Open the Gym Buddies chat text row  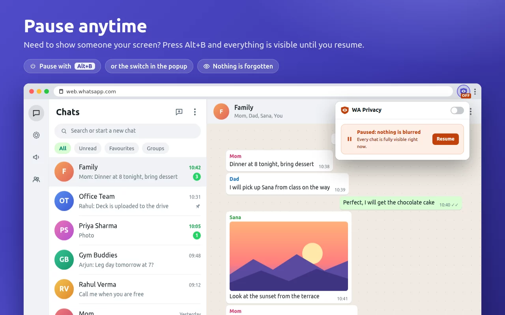pyautogui.click(x=127, y=260)
